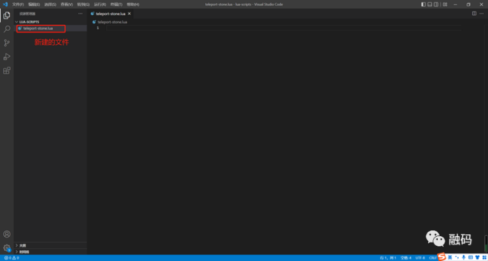Open the 文件(F) menu

18,4
